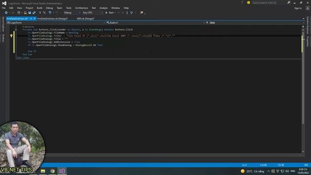This screenshot has width=311, height=175.
Task: Open the Window menu
Action: [116, 8]
